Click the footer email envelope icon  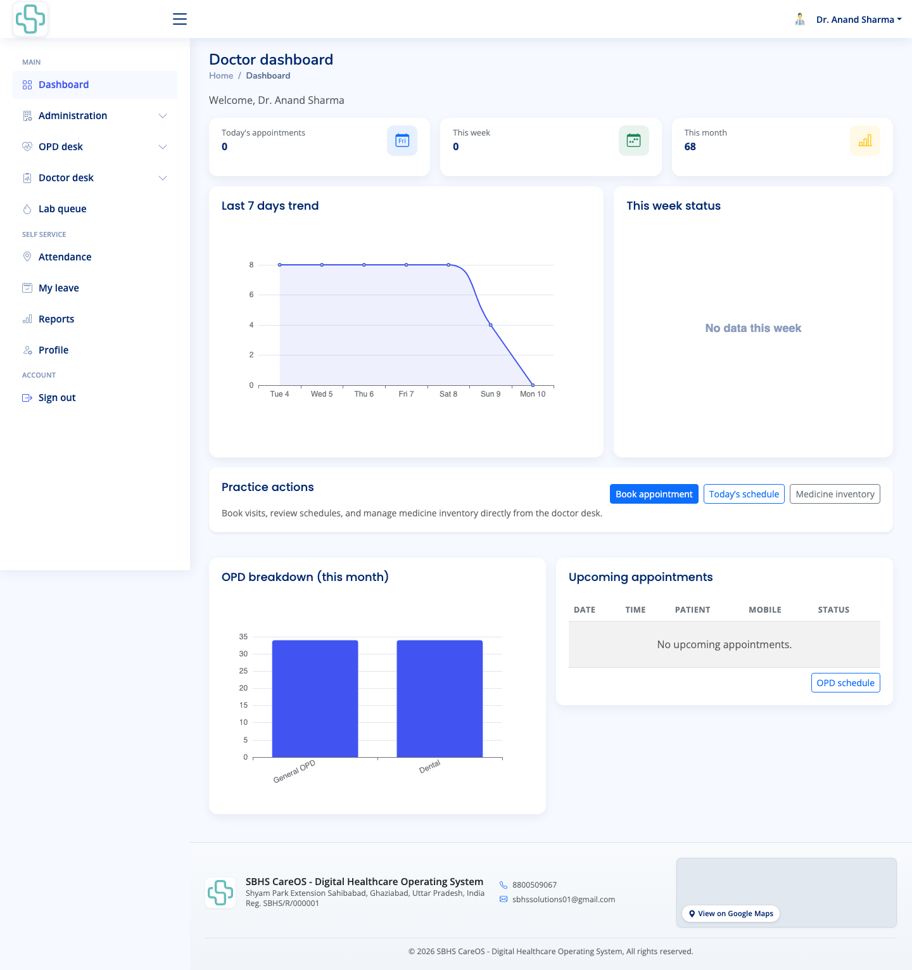503,899
